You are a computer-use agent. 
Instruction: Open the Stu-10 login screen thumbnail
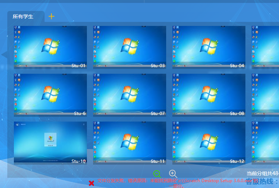(x=50, y=143)
